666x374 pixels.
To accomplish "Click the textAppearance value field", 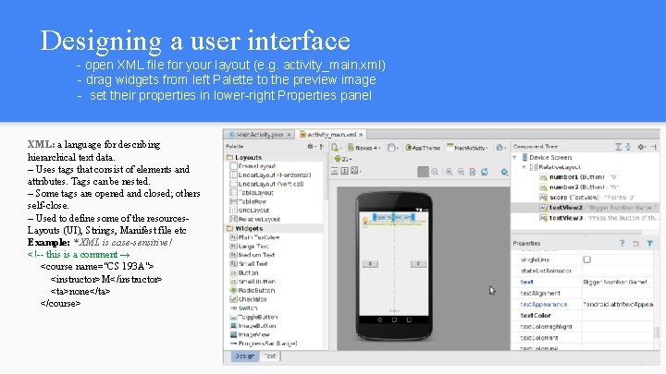I will (x=617, y=305).
